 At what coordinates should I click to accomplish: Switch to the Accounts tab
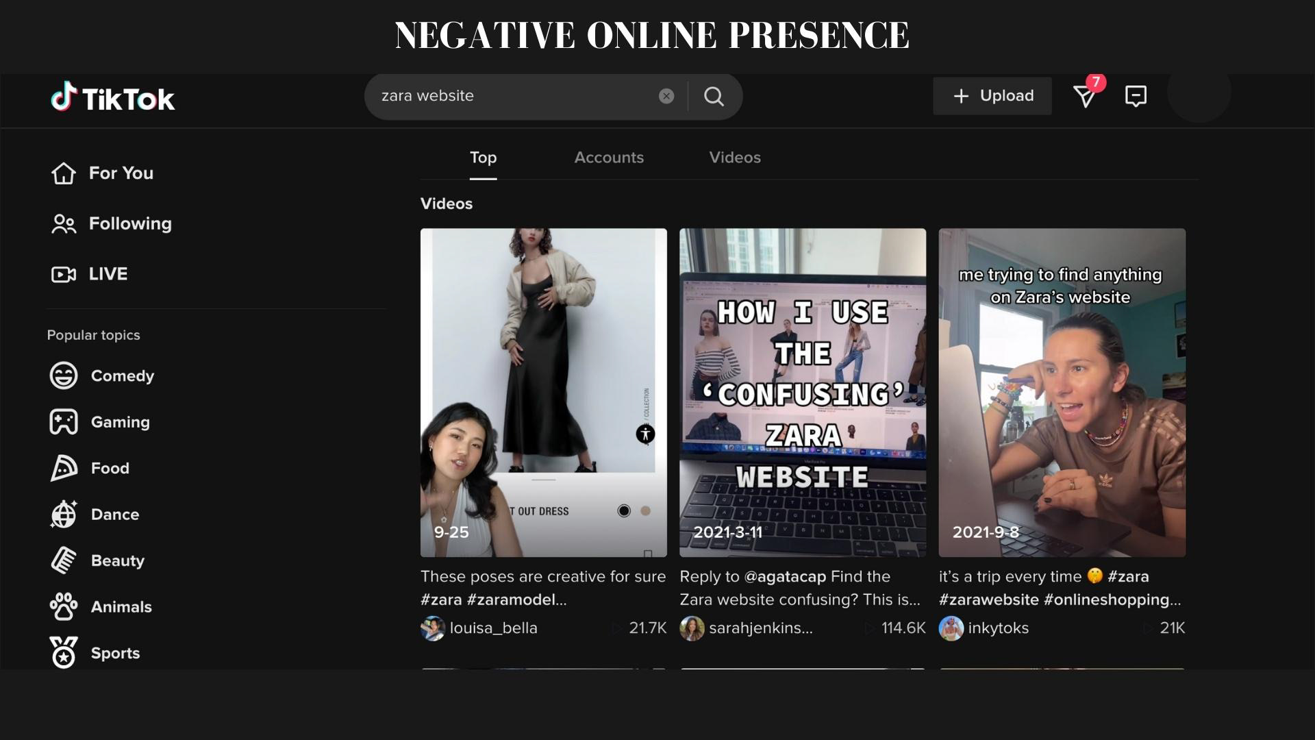click(609, 158)
